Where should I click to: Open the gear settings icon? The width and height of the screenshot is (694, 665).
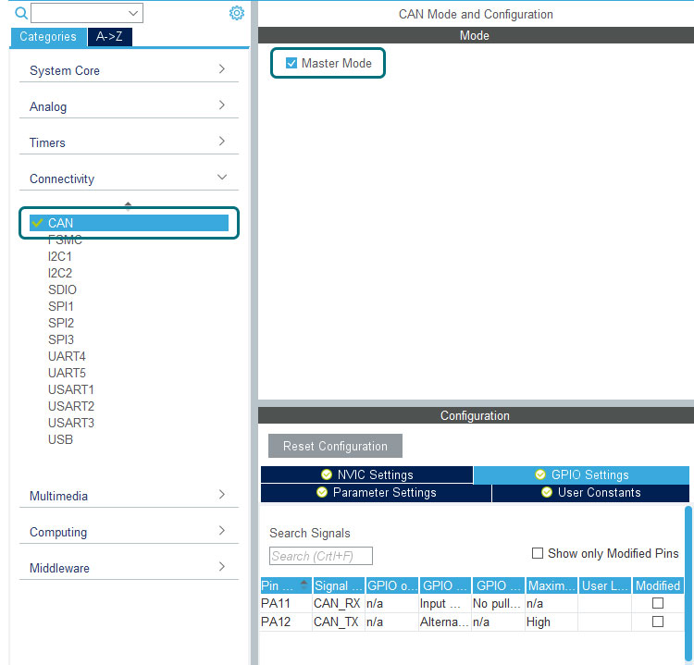click(236, 13)
